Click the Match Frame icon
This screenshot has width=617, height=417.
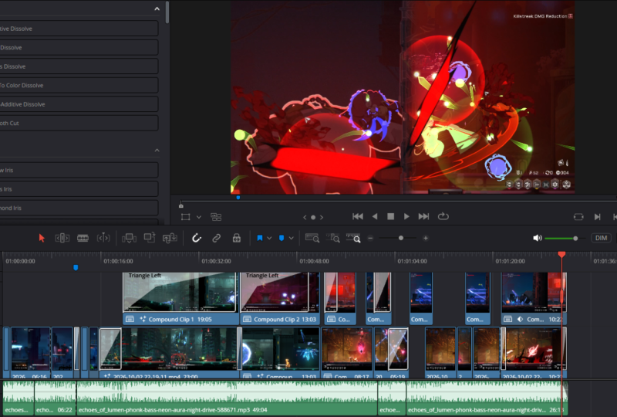point(578,217)
